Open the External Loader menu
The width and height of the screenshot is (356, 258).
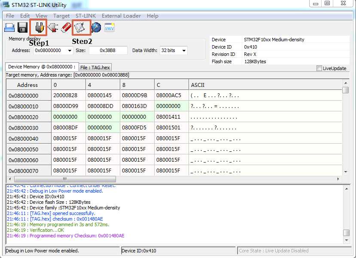pyautogui.click(x=121, y=15)
